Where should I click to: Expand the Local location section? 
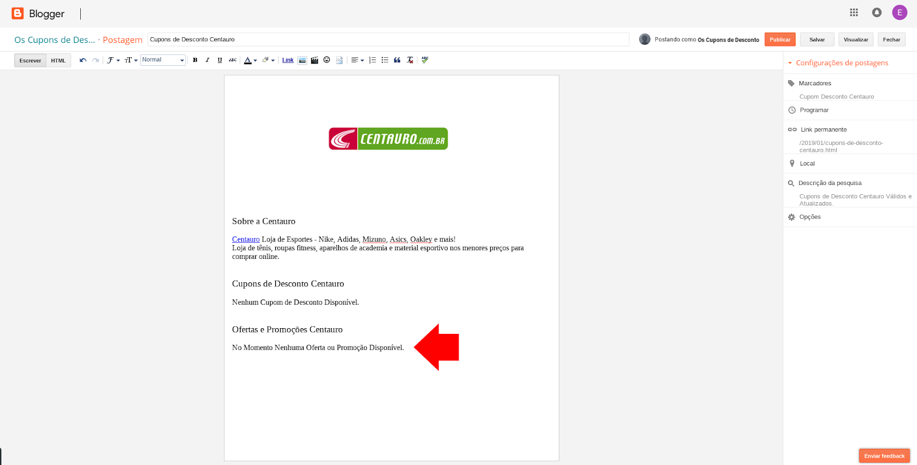pyautogui.click(x=807, y=164)
